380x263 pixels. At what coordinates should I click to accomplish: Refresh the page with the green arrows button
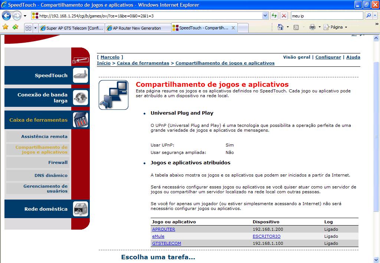274,16
